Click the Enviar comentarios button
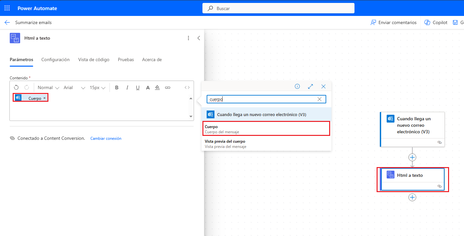This screenshot has height=236, width=464. (x=393, y=22)
